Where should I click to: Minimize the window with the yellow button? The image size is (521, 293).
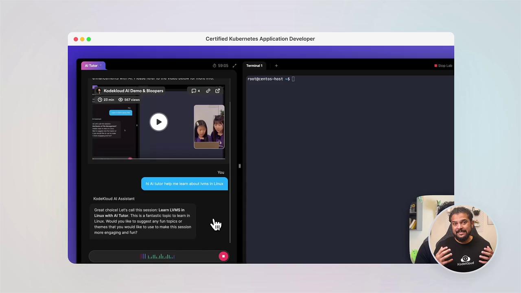pos(82,39)
